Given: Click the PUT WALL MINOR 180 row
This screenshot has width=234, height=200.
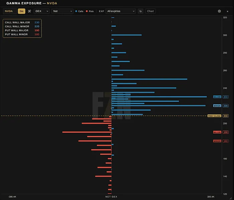Looking at the screenshot, I should (x=22, y=34).
